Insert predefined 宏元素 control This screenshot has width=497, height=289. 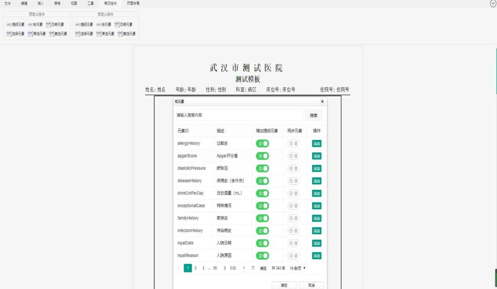pos(35,24)
